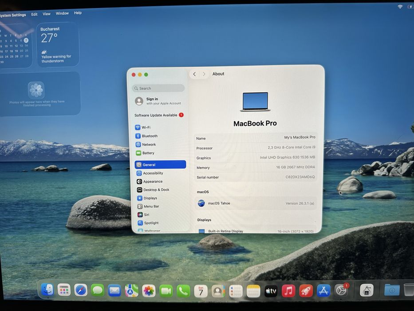Open Finder from the Dock
414x311 pixels.
(47, 290)
